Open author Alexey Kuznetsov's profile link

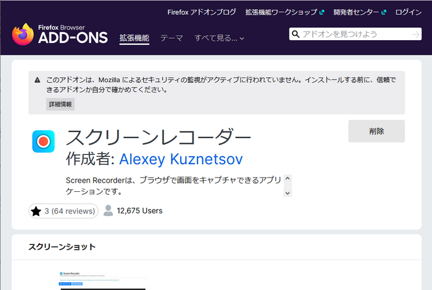tap(181, 159)
